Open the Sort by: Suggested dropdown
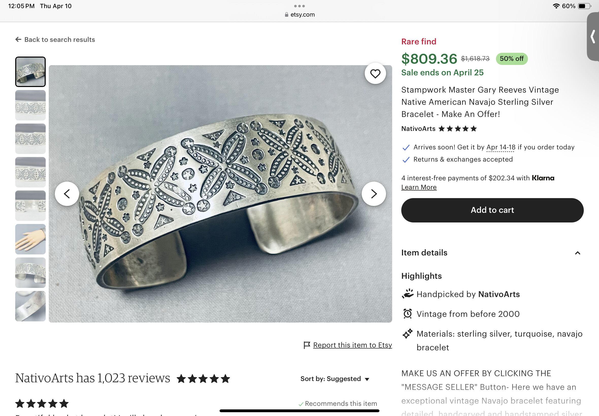Image resolution: width=599 pixels, height=416 pixels. (x=335, y=379)
